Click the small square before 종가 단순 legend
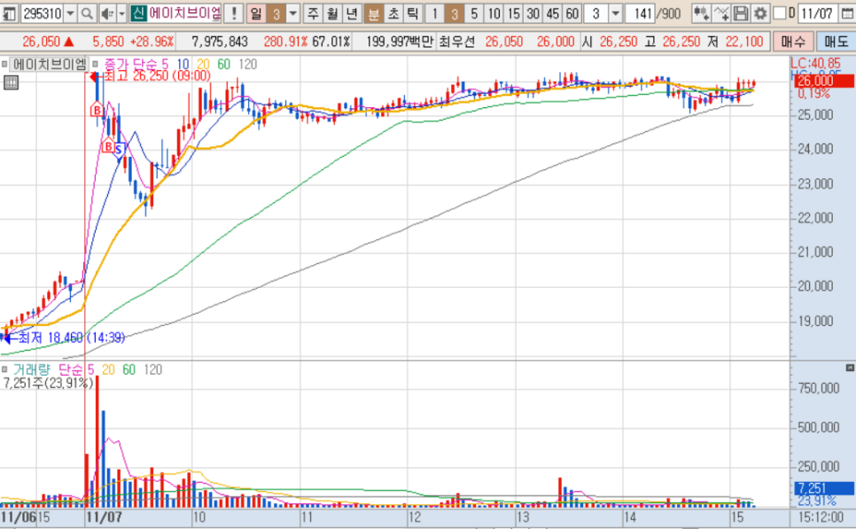856x529 pixels. (x=96, y=65)
